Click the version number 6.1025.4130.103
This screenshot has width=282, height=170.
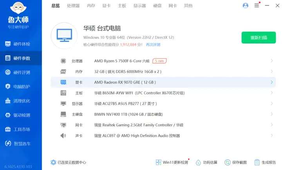click(18, 166)
